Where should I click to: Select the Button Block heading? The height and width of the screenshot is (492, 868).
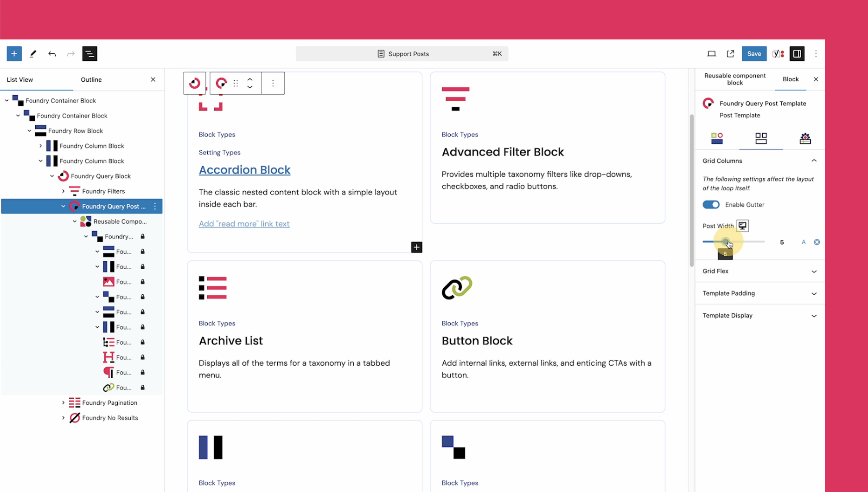coord(477,341)
